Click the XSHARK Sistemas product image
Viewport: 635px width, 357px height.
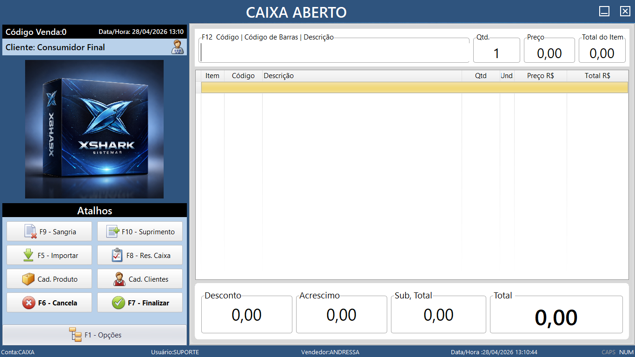click(94, 129)
